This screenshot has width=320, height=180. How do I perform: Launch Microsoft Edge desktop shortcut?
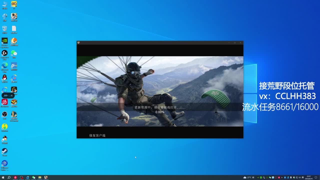pyautogui.click(x=4, y=67)
